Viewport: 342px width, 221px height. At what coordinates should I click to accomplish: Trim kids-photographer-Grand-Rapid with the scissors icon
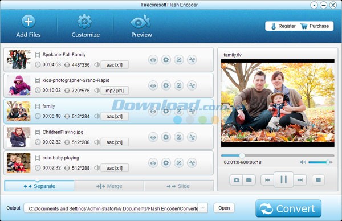192,85
